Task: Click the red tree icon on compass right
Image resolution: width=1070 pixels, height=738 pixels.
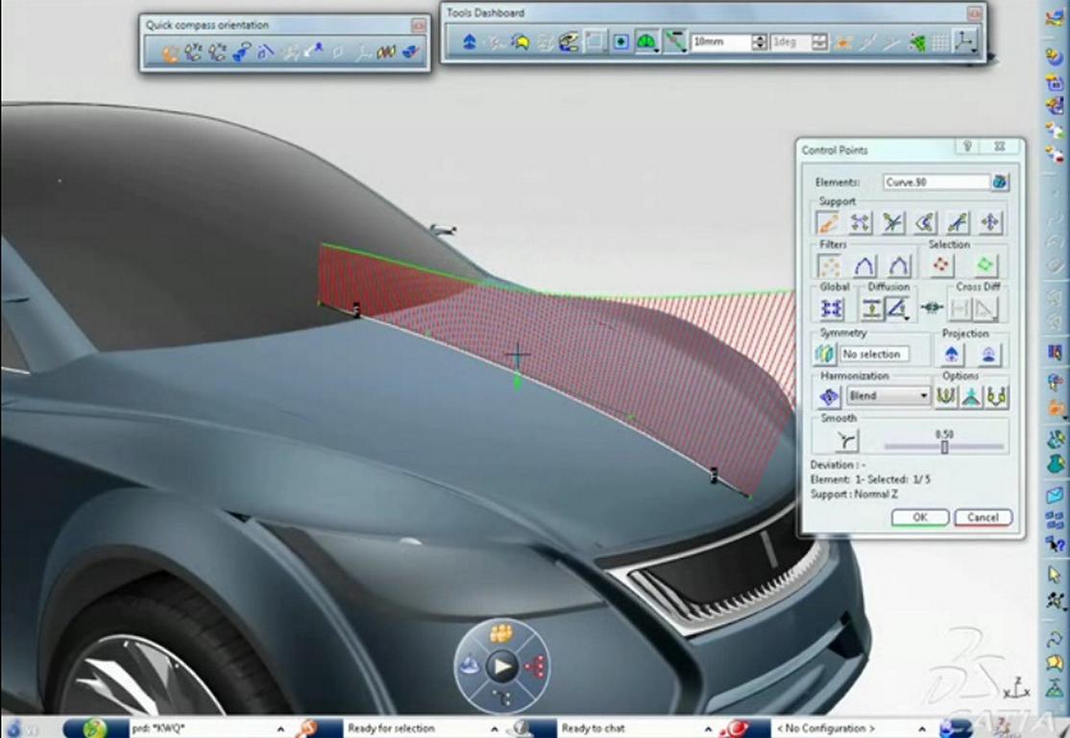Action: point(535,667)
